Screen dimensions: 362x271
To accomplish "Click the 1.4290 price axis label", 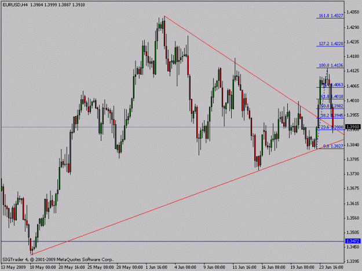I will [x=353, y=27].
